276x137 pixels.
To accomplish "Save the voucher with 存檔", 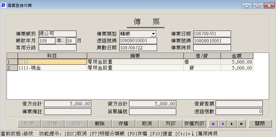I will (123, 124).
